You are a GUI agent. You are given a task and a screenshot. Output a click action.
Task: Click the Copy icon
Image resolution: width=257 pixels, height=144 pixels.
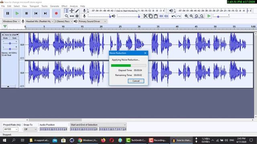[x=151, y=16]
